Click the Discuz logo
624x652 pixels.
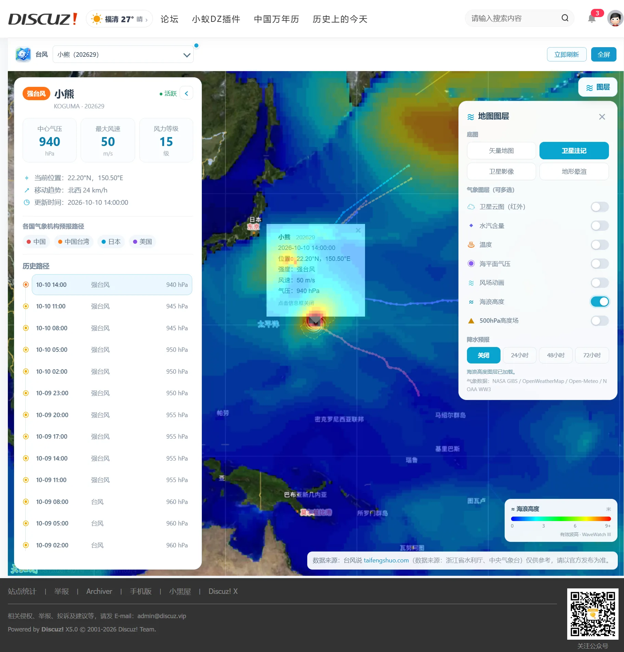43,19
